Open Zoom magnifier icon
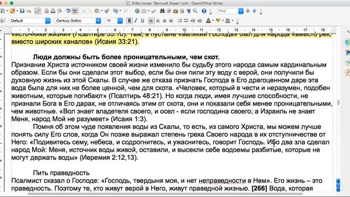 pyautogui.click(x=195, y=11)
